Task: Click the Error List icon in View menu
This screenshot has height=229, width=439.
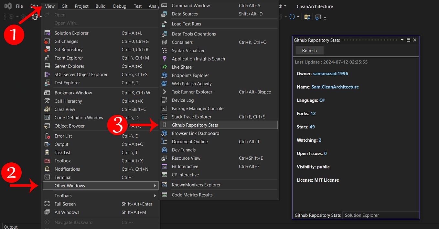Action: (48, 136)
